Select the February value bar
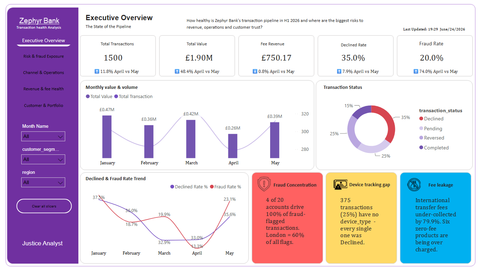Screen dimensions: 481x268 click(149, 142)
